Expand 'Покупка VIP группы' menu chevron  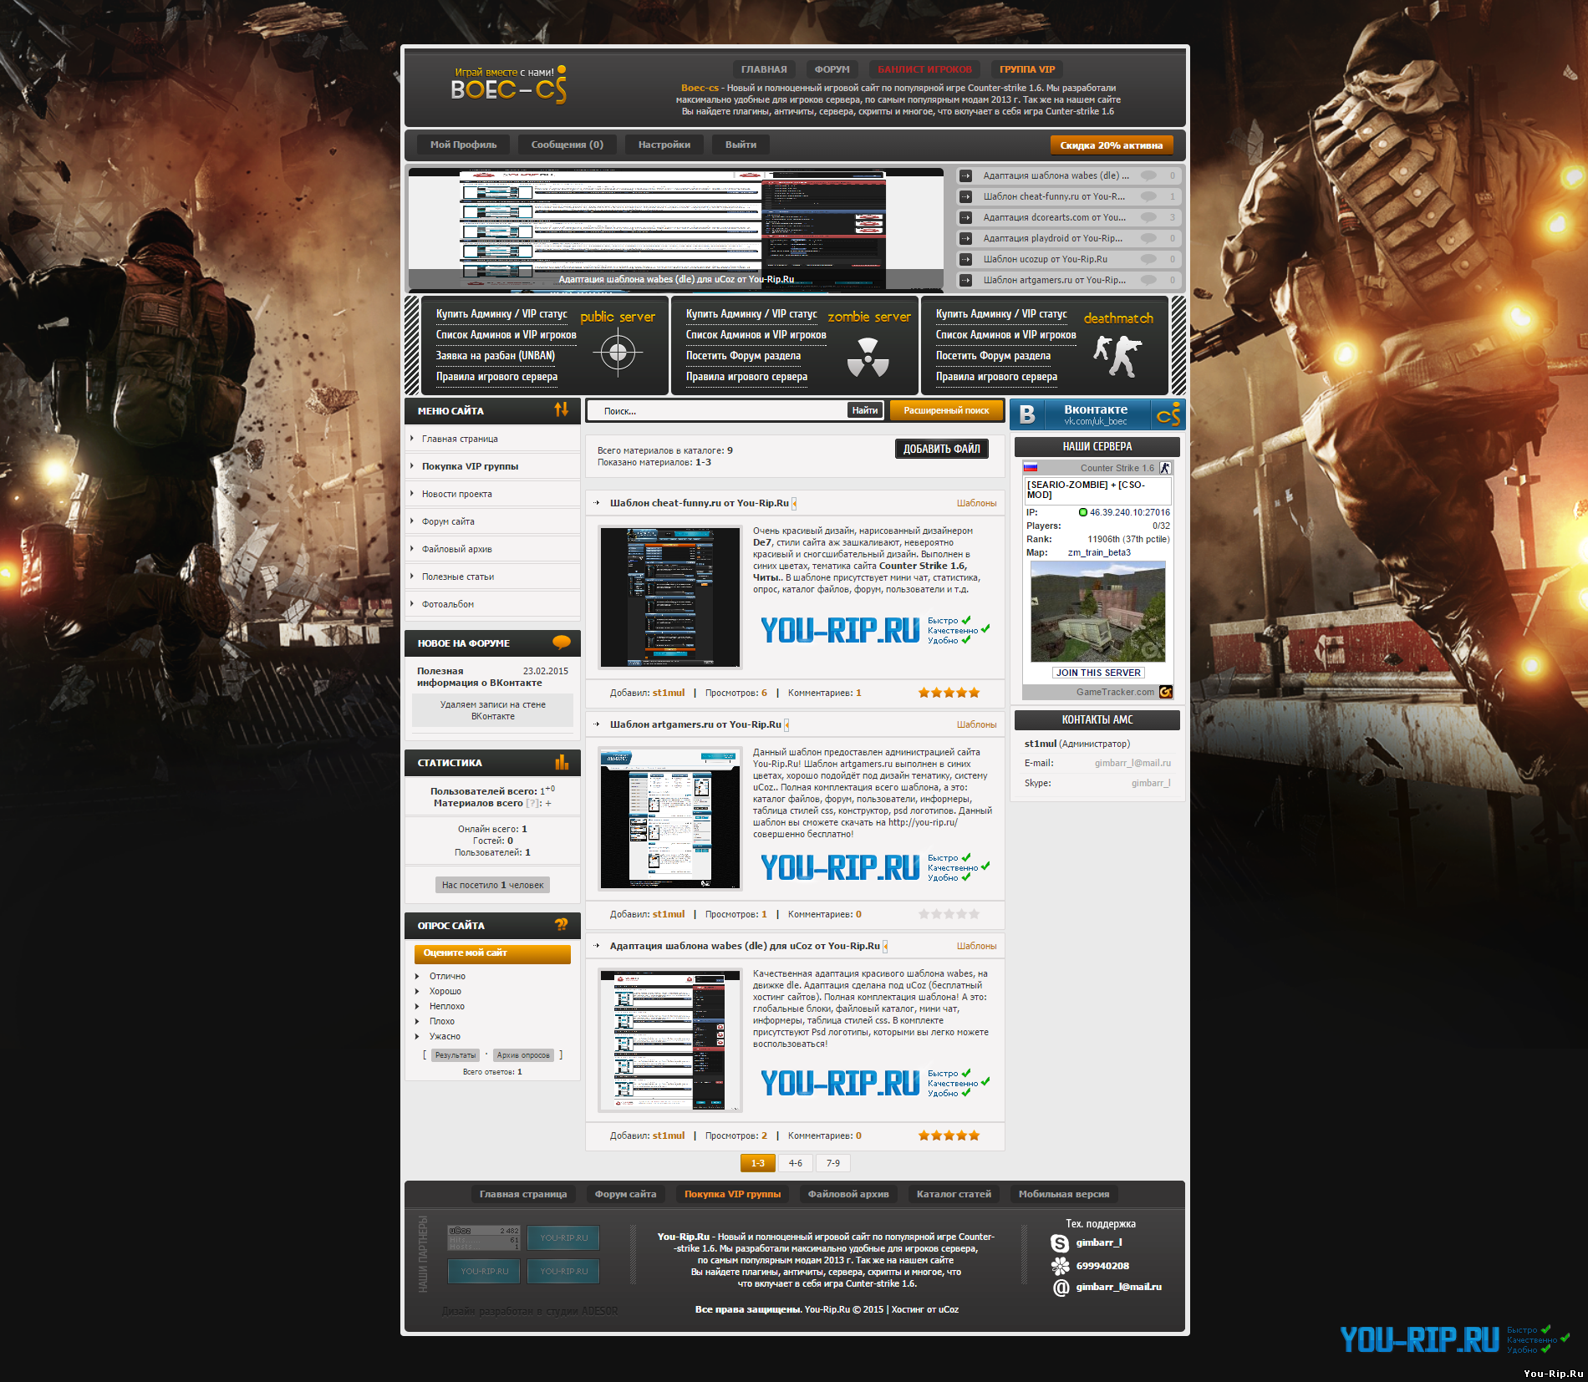coord(412,465)
